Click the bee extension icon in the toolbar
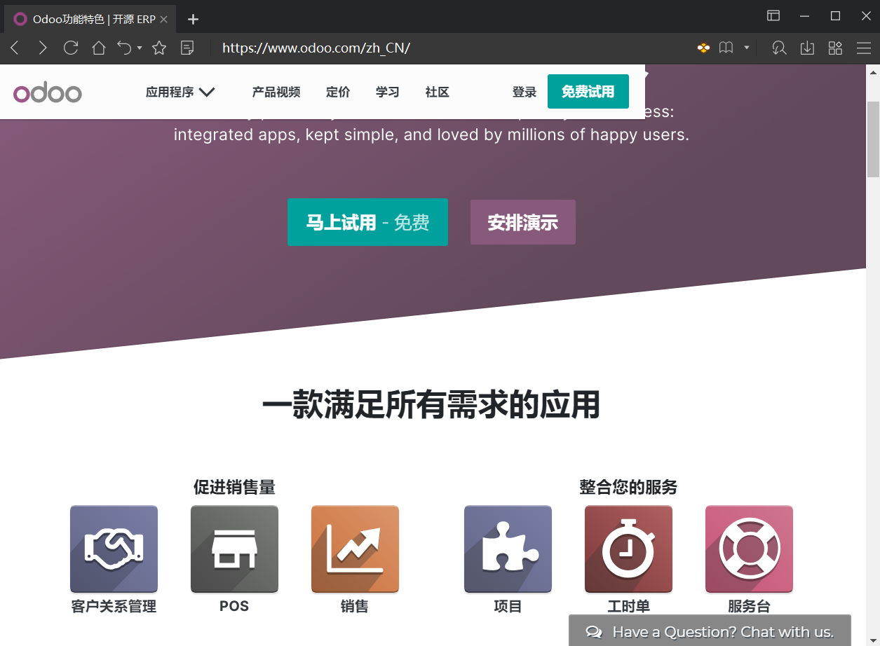Viewport: 880px width, 646px height. 703,48
